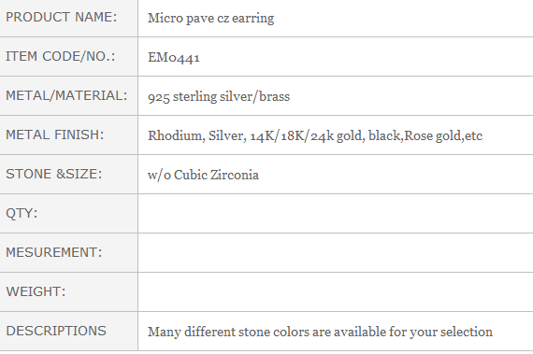Click the DESCRIPTIONS label cell
The image size is (533, 354).
pos(68,332)
